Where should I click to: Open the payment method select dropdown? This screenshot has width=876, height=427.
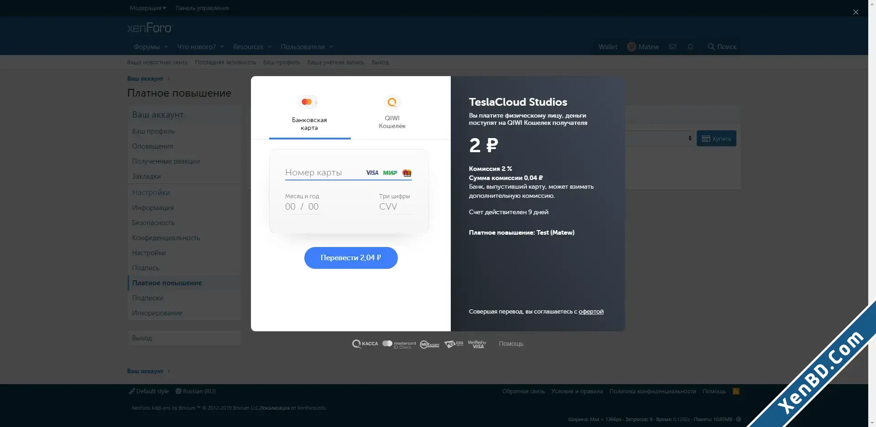(x=660, y=139)
